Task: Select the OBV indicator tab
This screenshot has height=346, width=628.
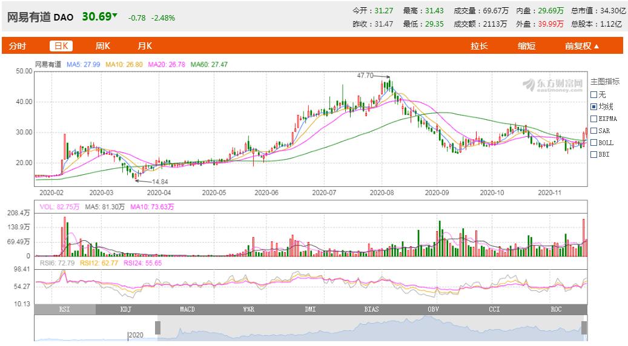Action: pyautogui.click(x=433, y=309)
